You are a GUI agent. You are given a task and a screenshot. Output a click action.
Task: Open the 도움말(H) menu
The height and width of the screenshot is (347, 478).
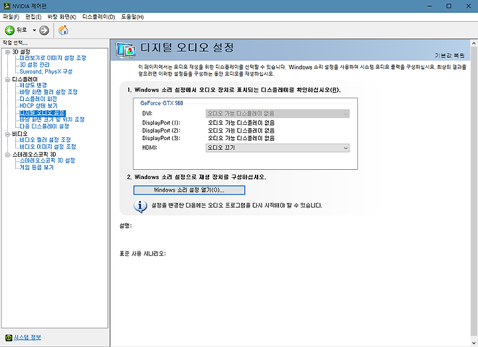click(x=132, y=17)
